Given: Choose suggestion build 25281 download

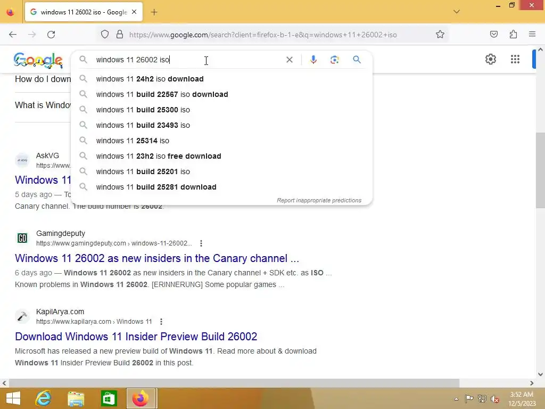Looking at the screenshot, I should [x=221, y=187].
